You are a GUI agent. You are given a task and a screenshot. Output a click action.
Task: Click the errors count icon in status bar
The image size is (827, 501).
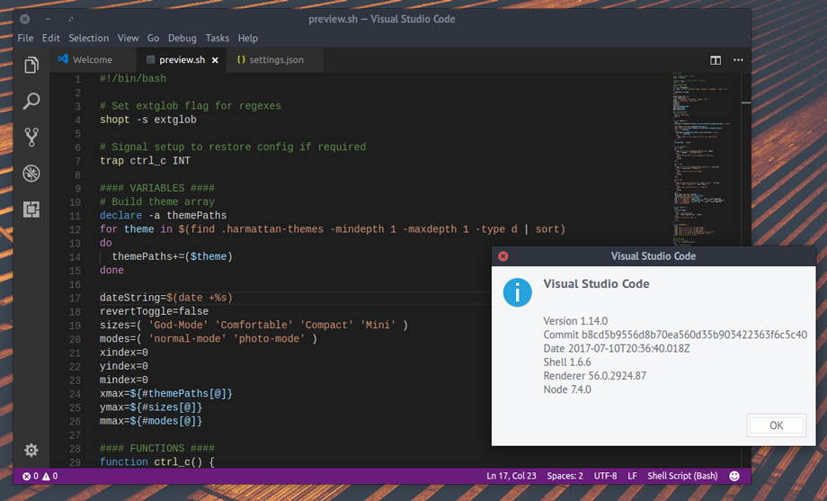coord(26,476)
